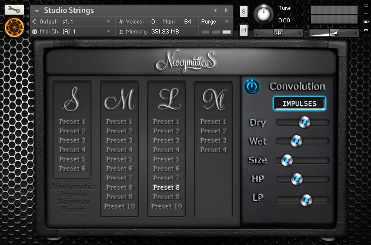This screenshot has height=245, width=371.
Task: Click the Size slider knob
Action: pos(287,160)
